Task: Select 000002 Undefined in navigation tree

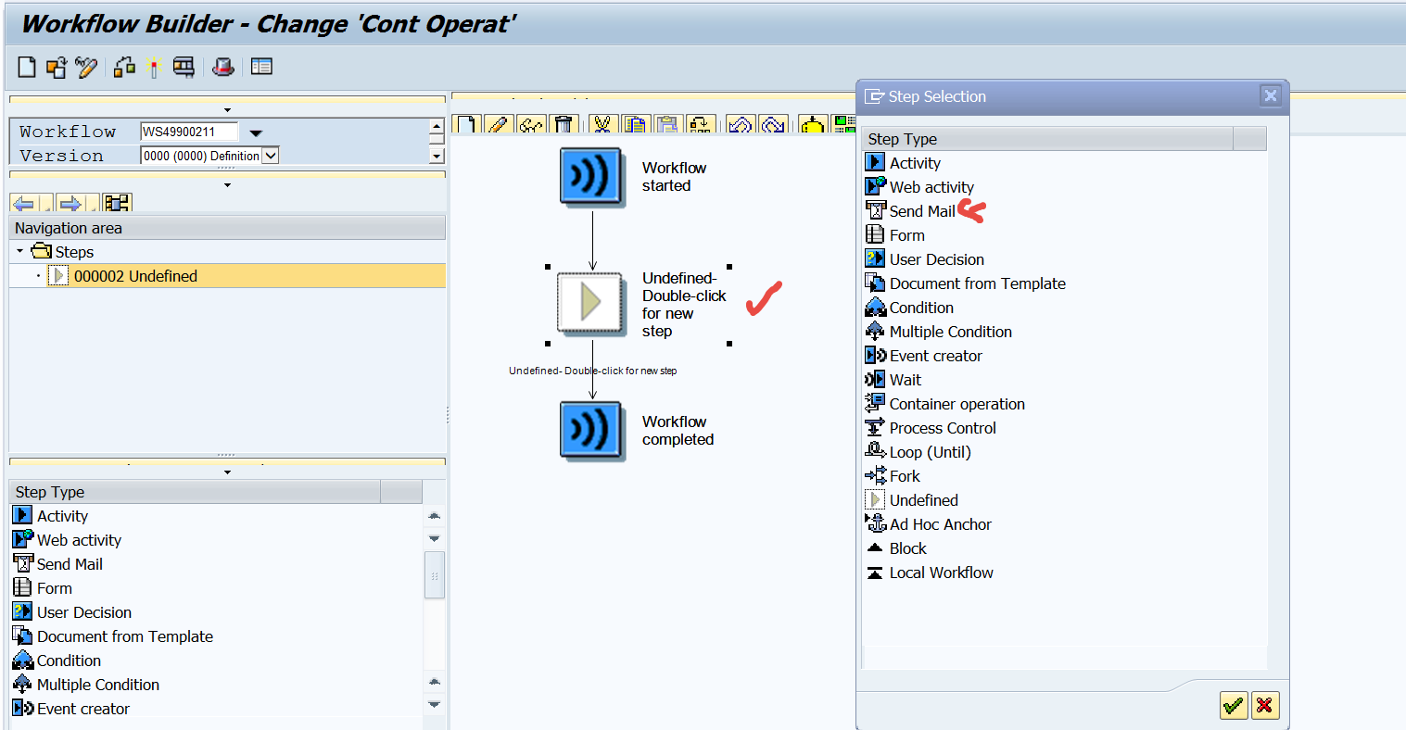Action: pos(135,276)
